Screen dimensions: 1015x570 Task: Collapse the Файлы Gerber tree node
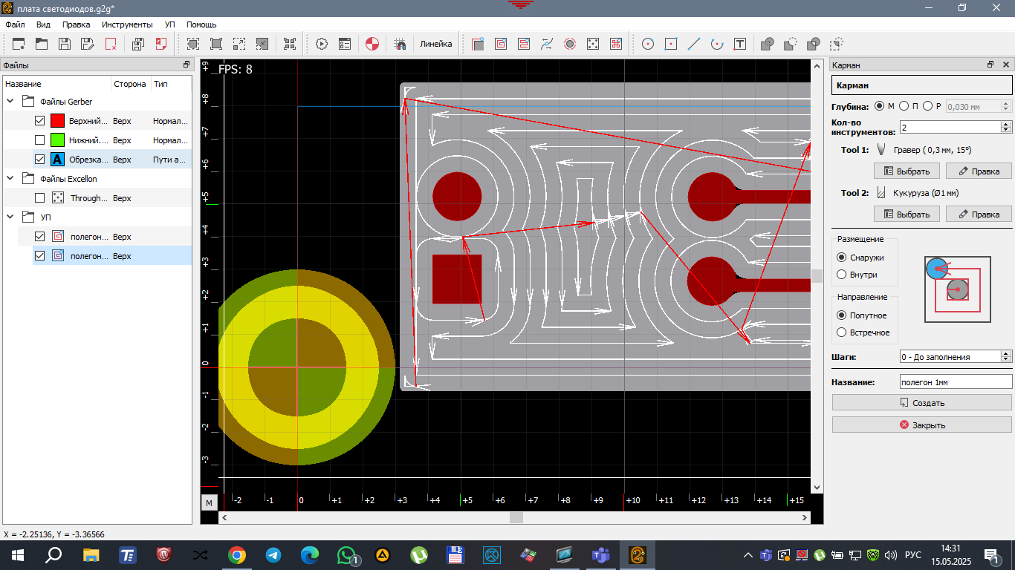pos(10,102)
